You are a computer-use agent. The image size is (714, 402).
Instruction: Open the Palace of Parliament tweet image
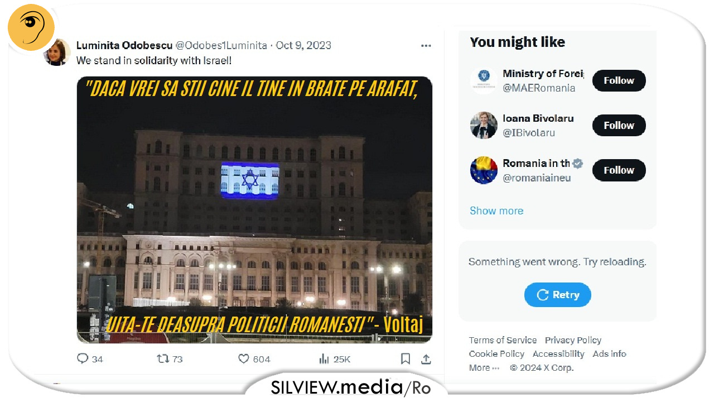tap(254, 209)
